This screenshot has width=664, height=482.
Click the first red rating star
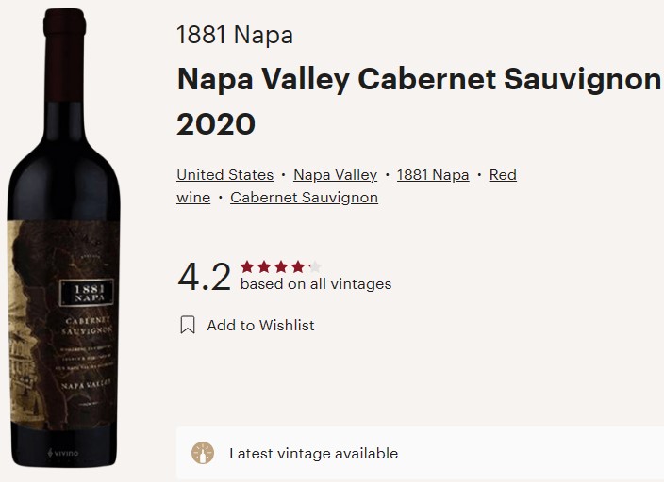tap(247, 266)
